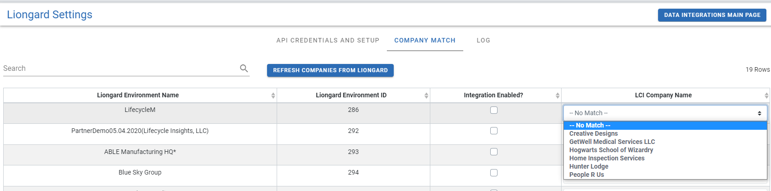Click the 19 Rows count label
The height and width of the screenshot is (191, 771).
pyautogui.click(x=757, y=69)
